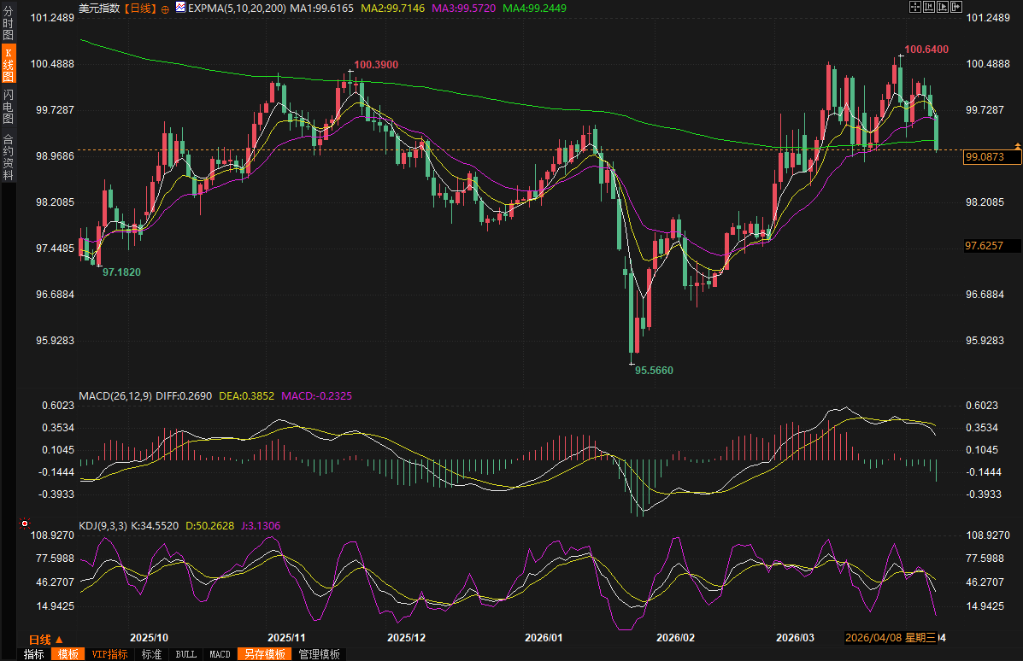1023x661 pixels.
Task: Click the KDJ(9,3,3) indicator label
Action: (102, 526)
